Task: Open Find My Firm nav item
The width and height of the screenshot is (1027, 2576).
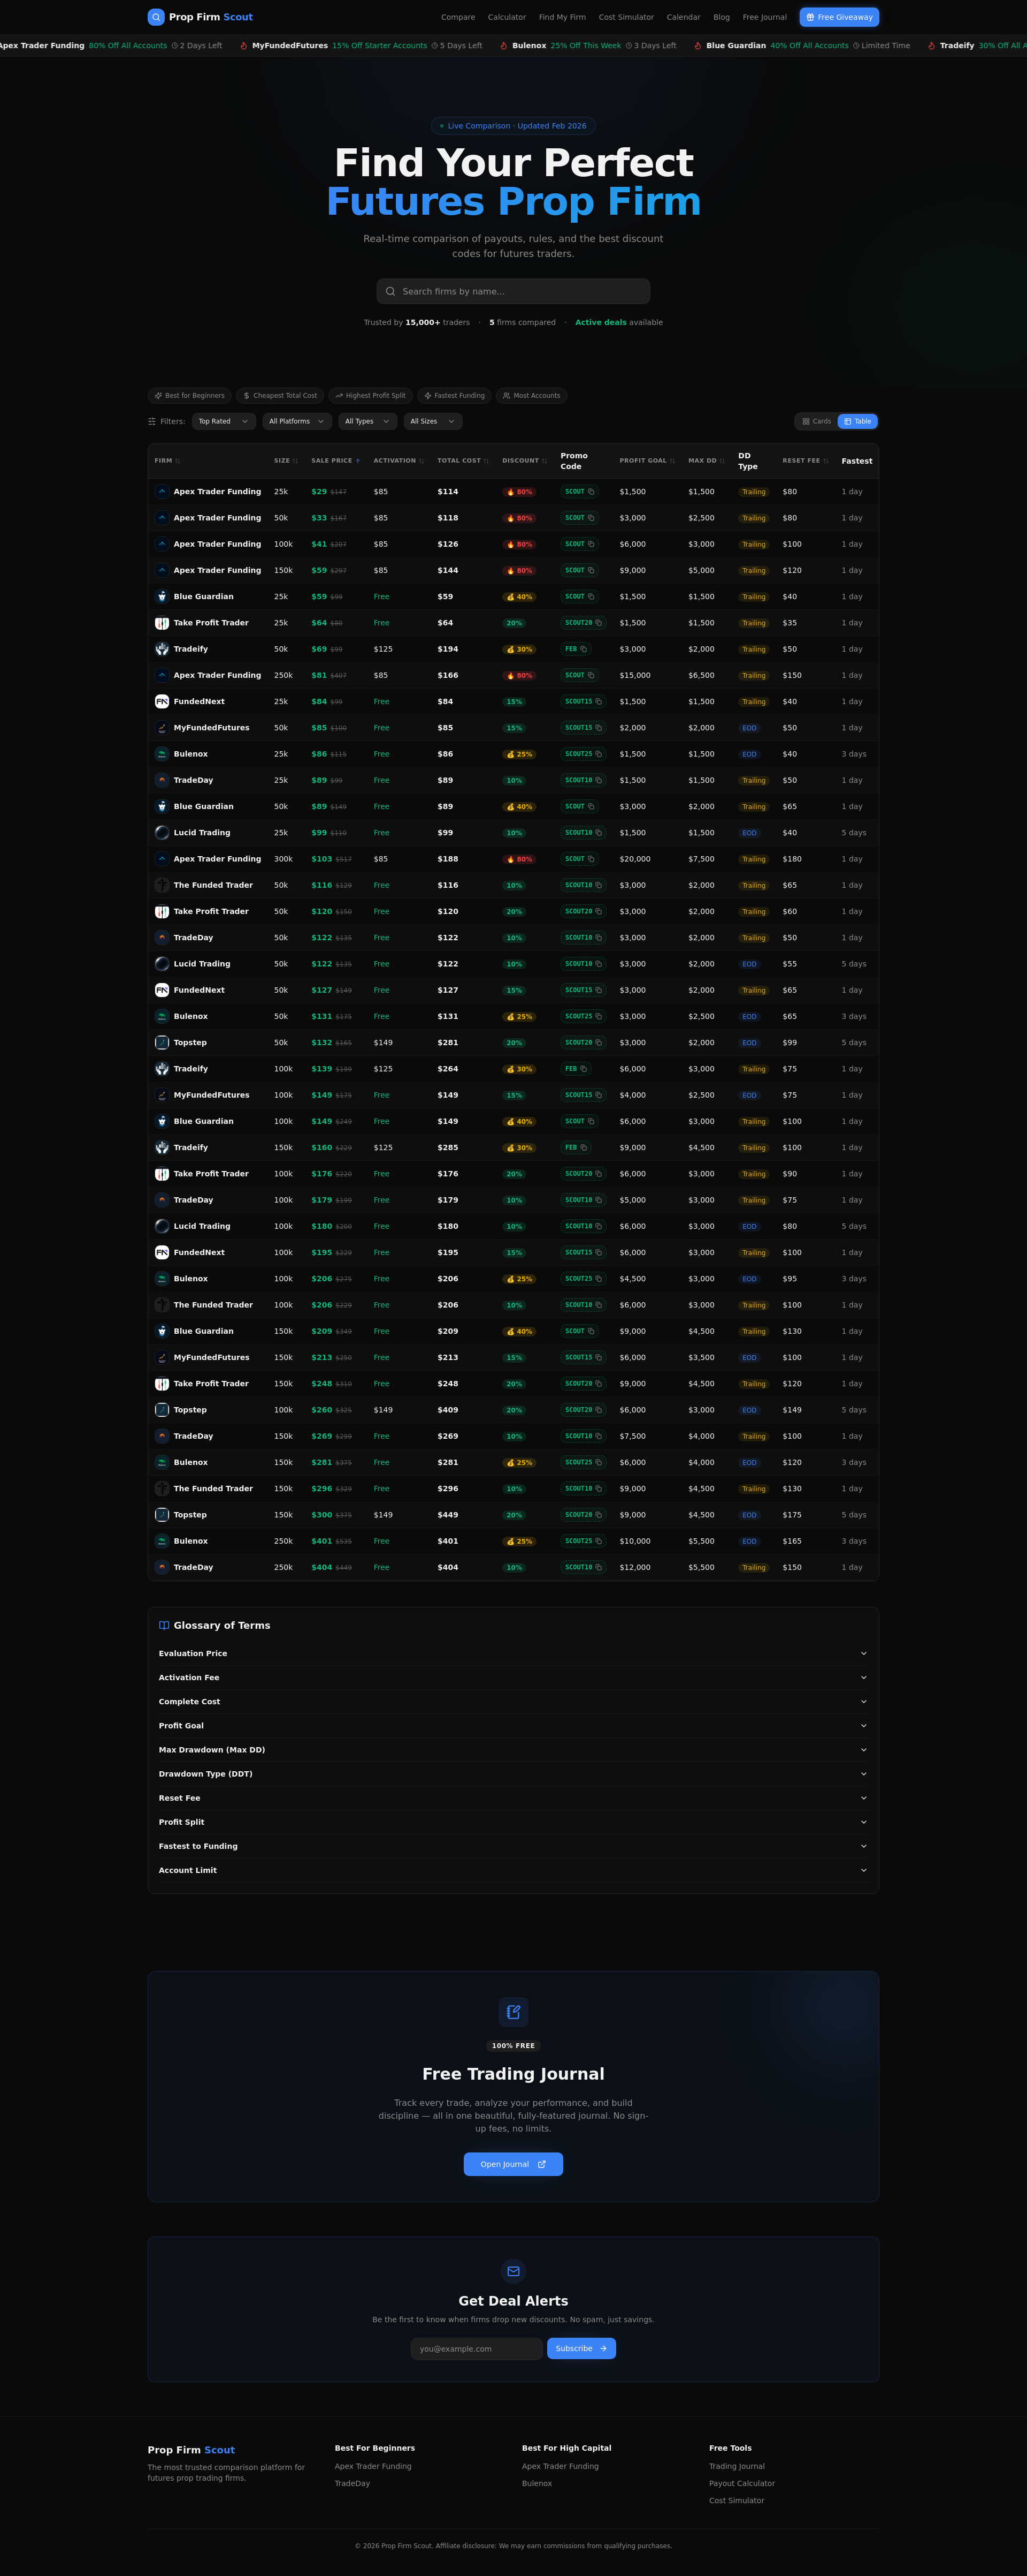Action: (x=563, y=17)
